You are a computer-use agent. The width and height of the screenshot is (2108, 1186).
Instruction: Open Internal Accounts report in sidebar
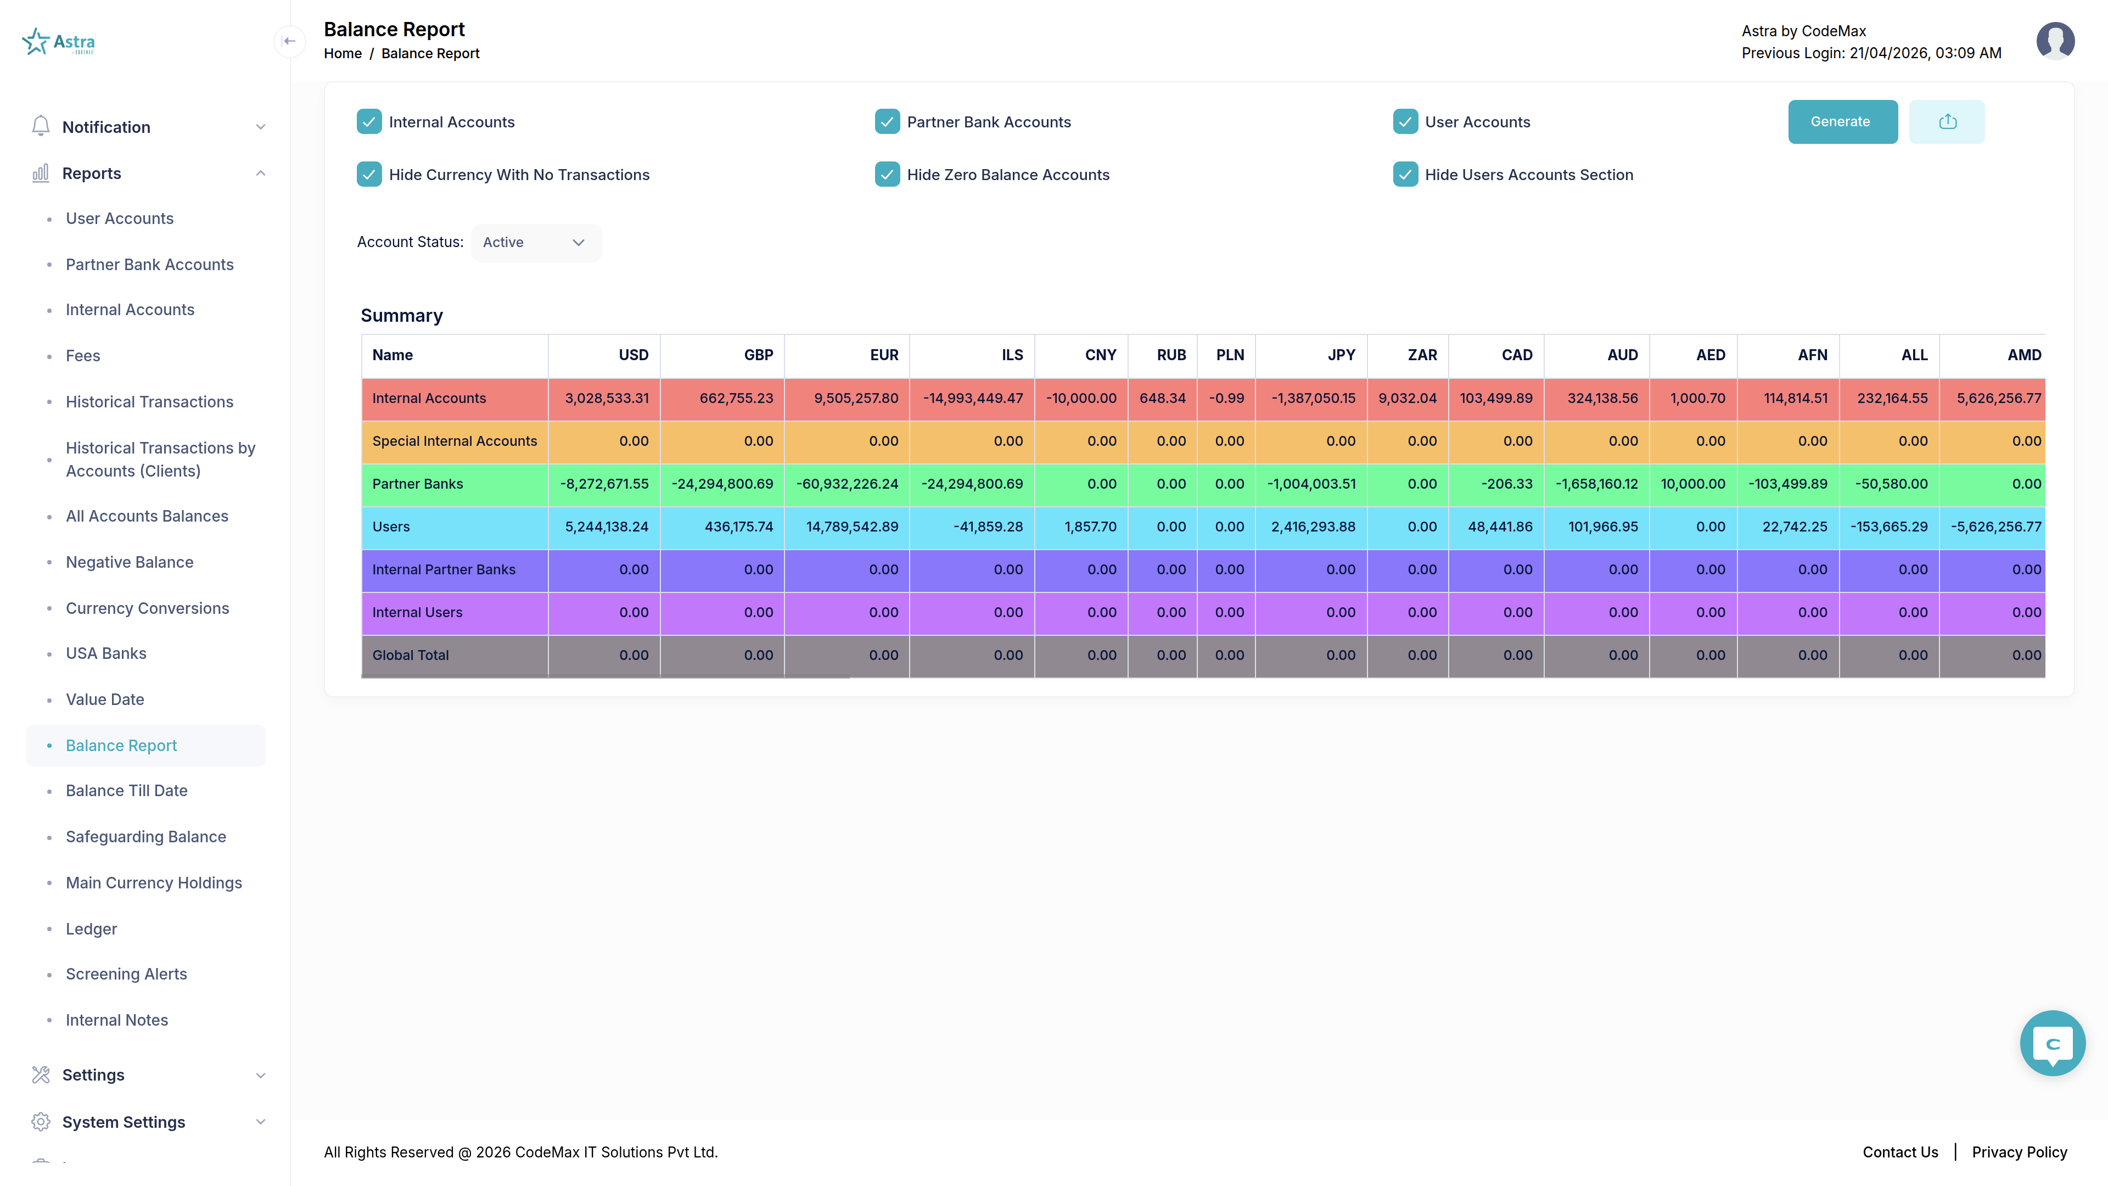130,309
